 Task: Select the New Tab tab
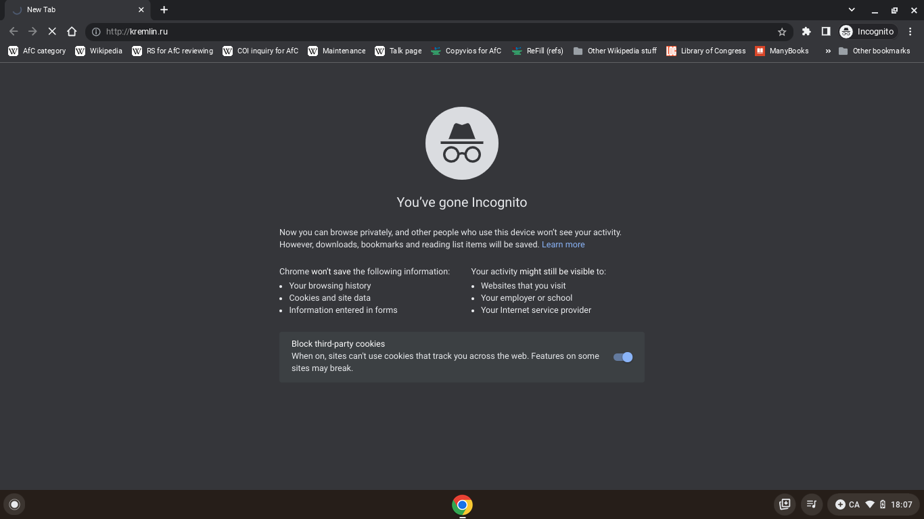[x=74, y=10]
